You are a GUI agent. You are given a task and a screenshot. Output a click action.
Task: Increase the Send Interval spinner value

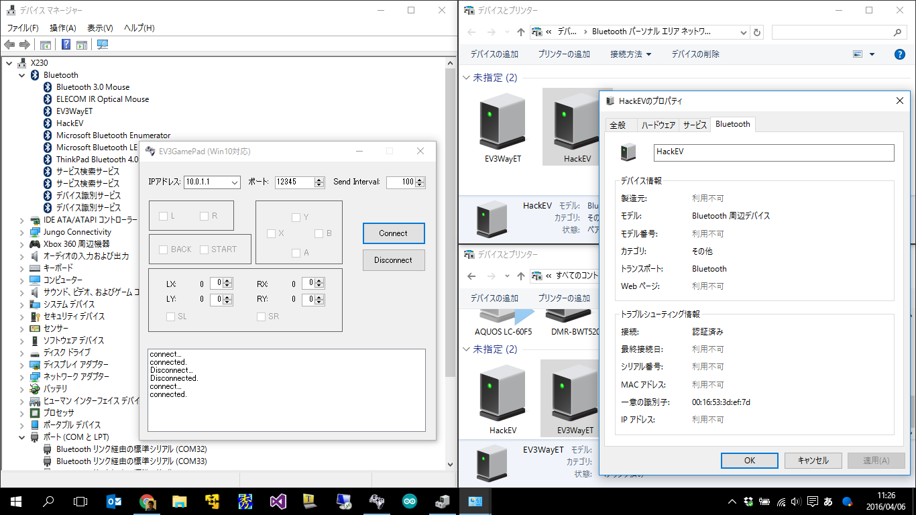(420, 180)
